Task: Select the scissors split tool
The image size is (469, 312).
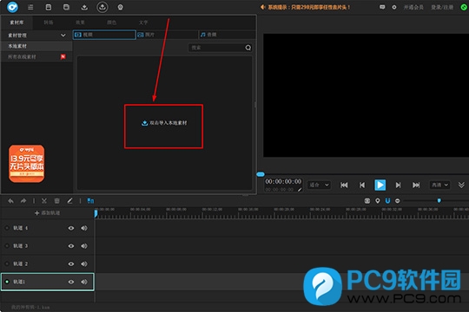Action: (x=44, y=201)
